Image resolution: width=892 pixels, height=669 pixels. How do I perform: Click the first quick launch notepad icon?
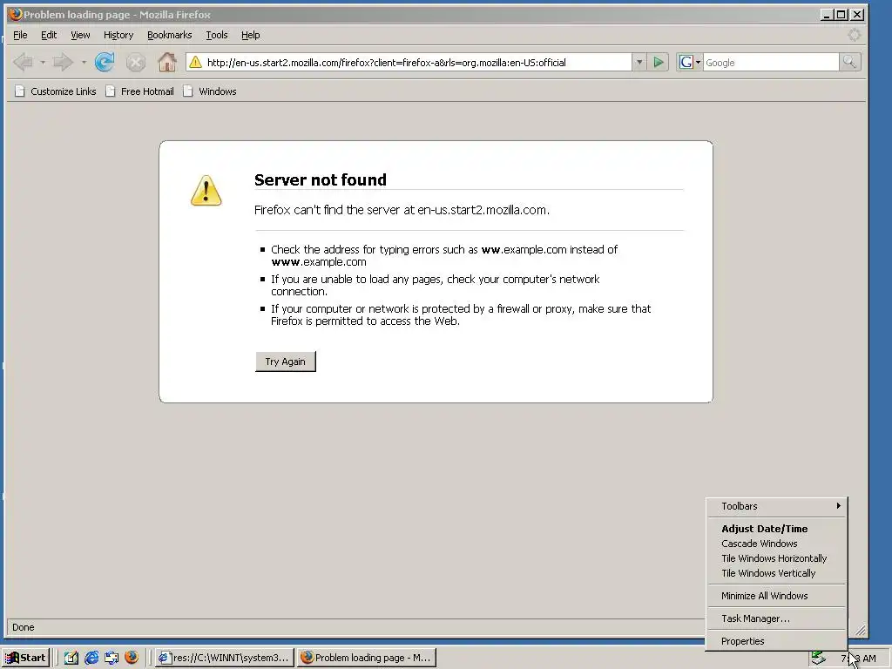point(71,658)
